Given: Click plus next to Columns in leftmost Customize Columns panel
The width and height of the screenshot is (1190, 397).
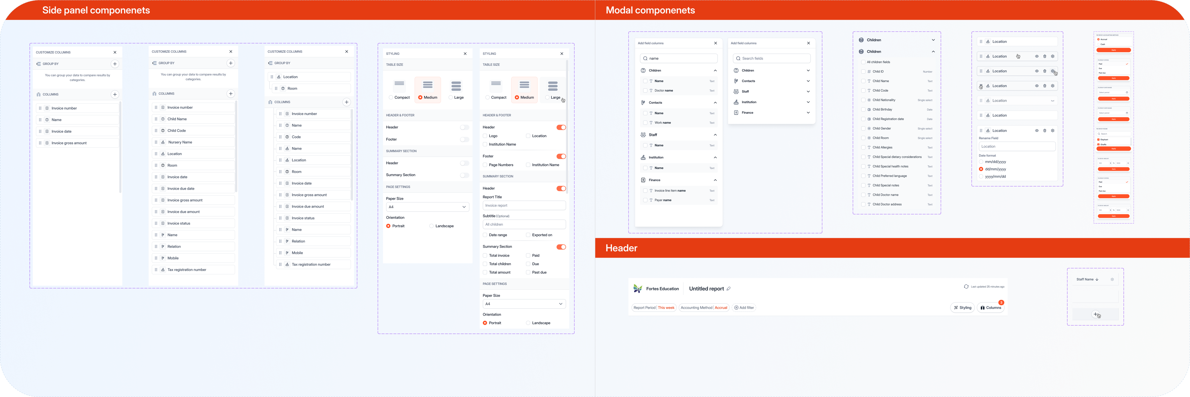Looking at the screenshot, I should point(115,94).
